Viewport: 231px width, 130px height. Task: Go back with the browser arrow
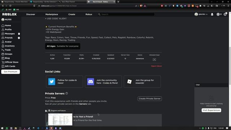[x=3, y=6]
